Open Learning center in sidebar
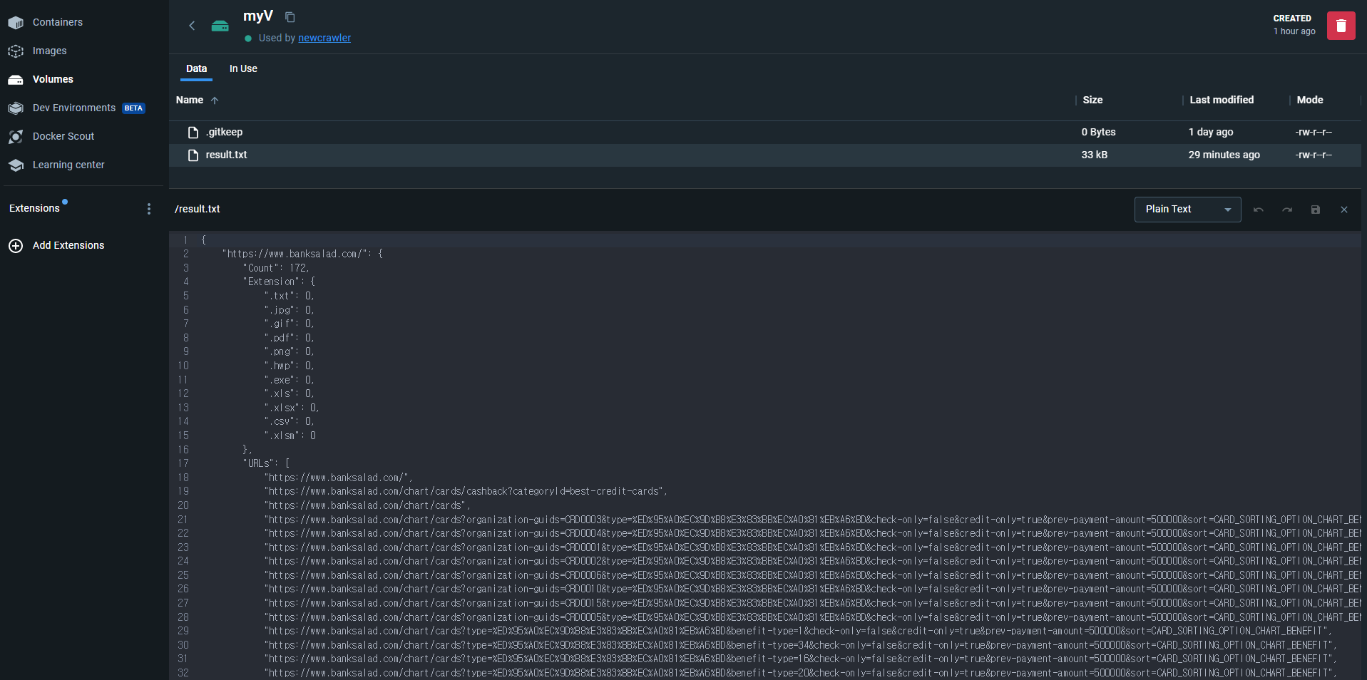The image size is (1367, 680). 68,165
